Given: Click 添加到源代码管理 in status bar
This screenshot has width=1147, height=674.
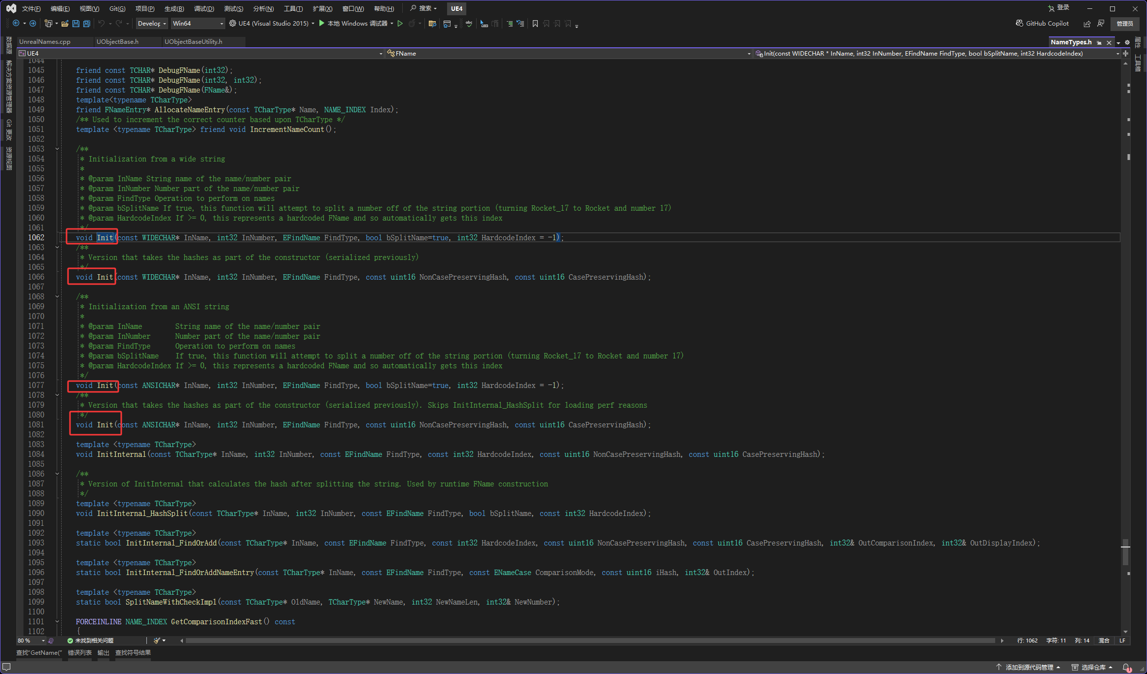Looking at the screenshot, I should point(1029,668).
